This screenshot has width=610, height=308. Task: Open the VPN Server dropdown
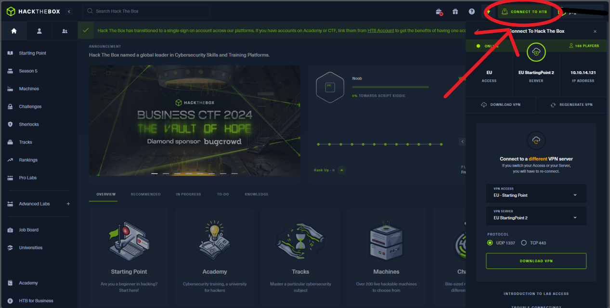point(536,216)
